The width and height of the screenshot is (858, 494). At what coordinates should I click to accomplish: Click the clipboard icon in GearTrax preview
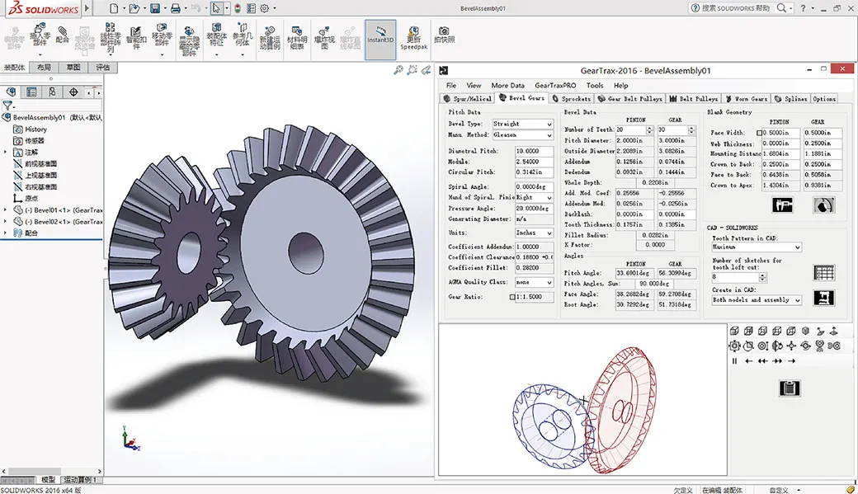click(x=789, y=388)
